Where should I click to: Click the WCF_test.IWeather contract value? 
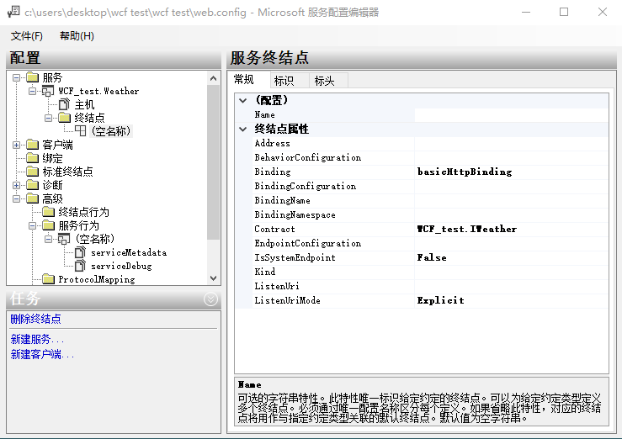tap(467, 229)
